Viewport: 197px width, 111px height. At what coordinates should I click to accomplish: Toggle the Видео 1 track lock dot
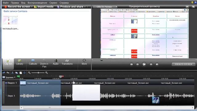[6, 83]
